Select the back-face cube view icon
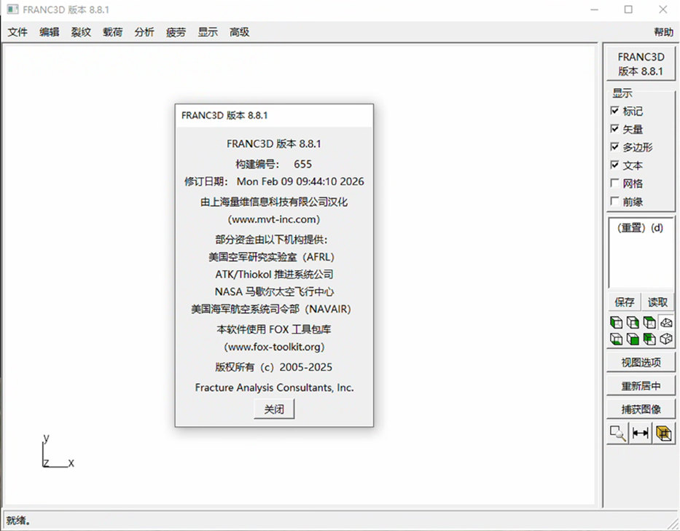 tap(649, 339)
